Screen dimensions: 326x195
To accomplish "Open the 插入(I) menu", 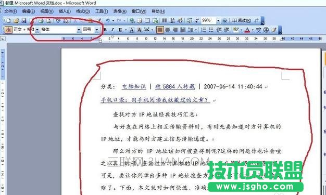I will click(x=65, y=11).
